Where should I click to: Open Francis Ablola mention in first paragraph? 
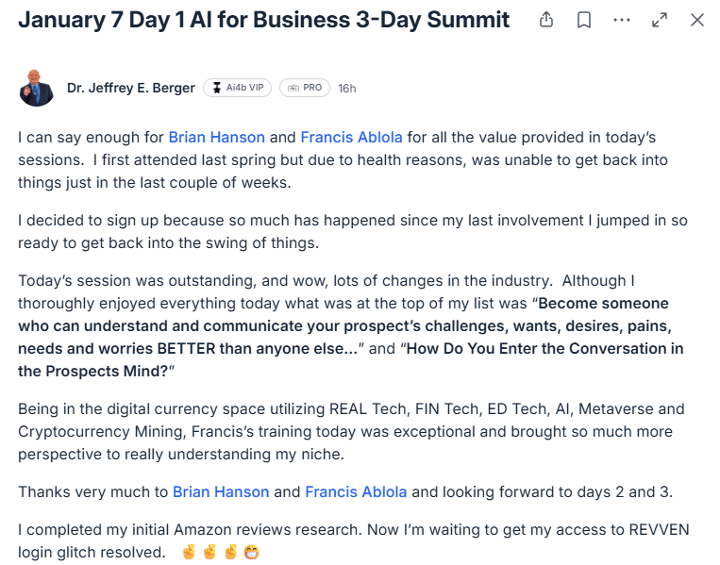tap(351, 137)
